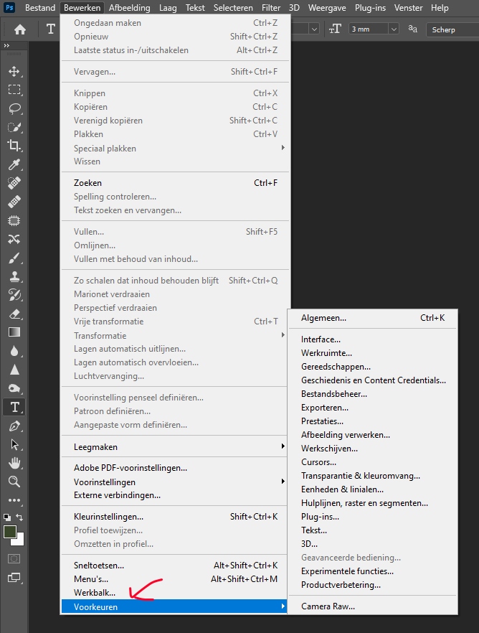Screen dimensions: 479x633
Task: Select the Content-Aware Move tool
Action: click(x=14, y=239)
